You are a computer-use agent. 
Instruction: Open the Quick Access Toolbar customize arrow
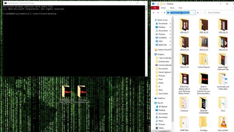pos(164,4)
